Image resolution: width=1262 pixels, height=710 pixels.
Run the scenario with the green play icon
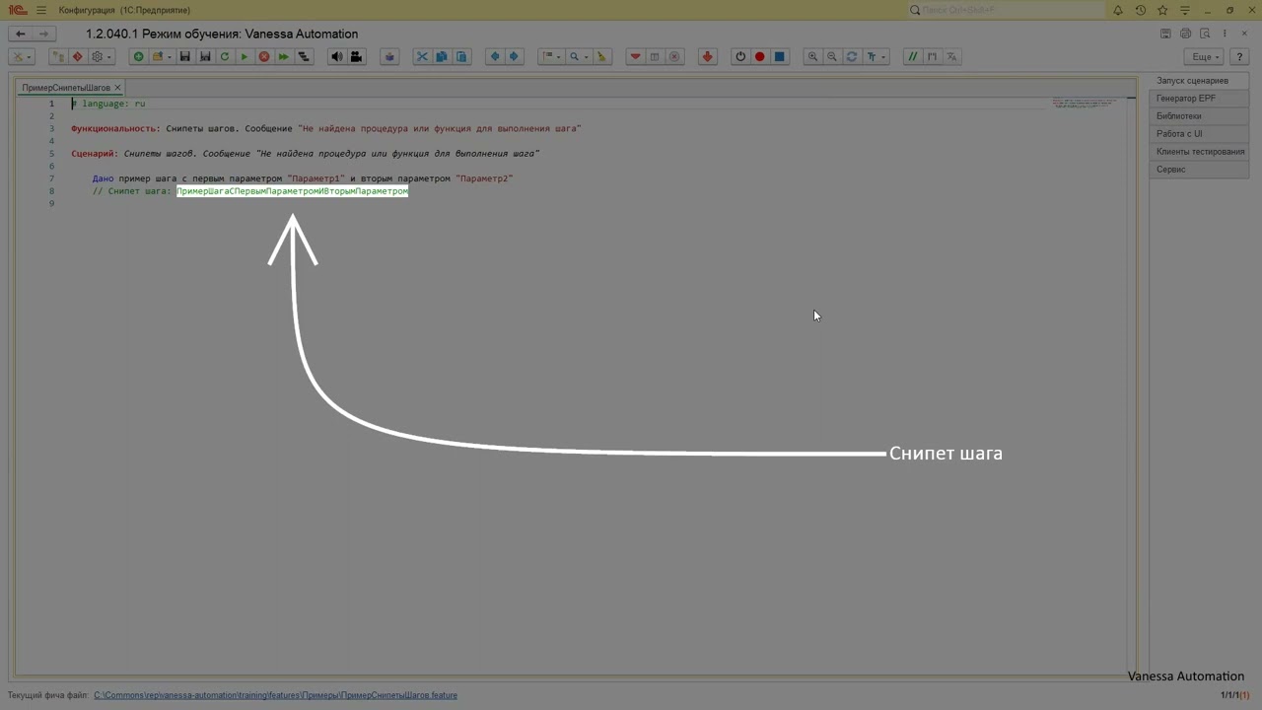(244, 56)
